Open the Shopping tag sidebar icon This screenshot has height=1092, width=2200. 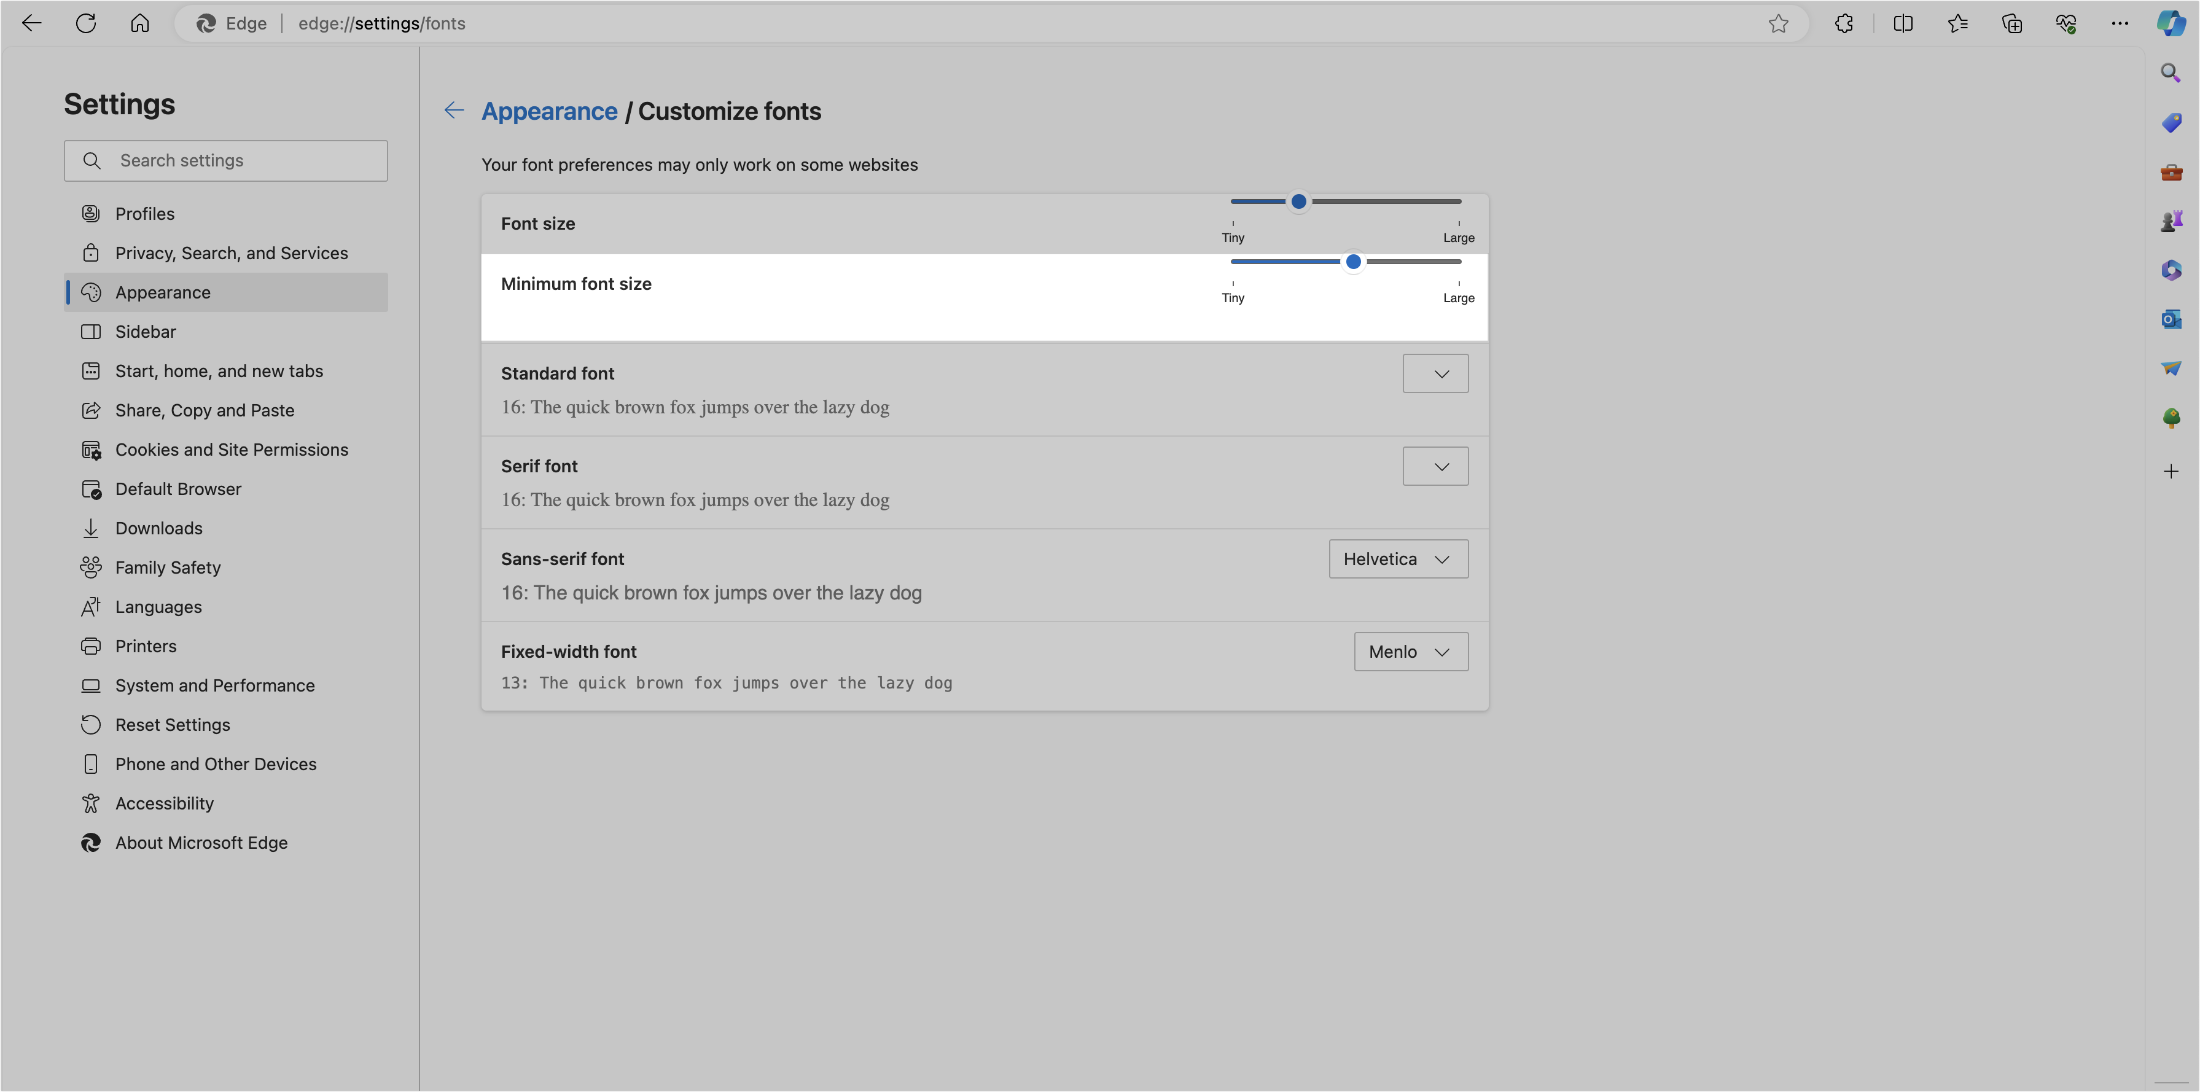coord(2170,122)
